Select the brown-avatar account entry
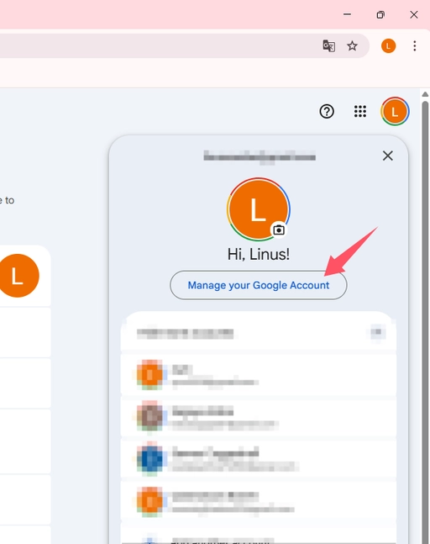The height and width of the screenshot is (544, 430). click(x=259, y=417)
